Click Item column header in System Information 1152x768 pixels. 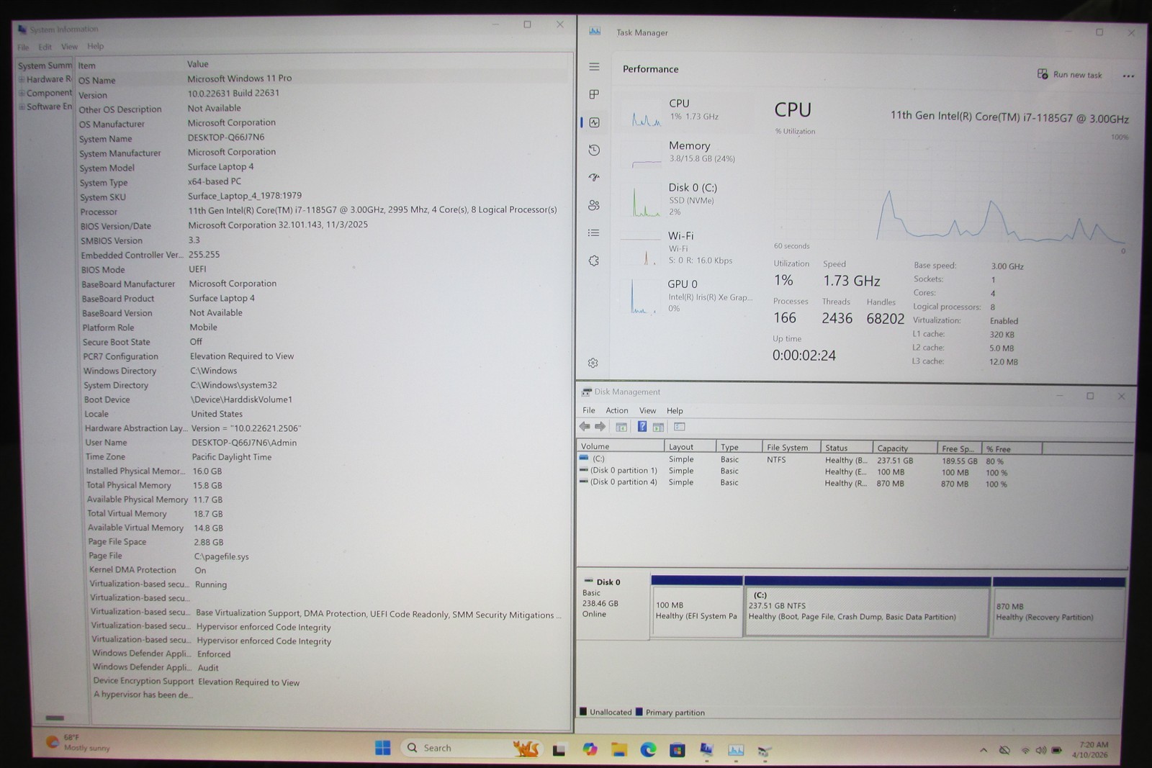click(130, 65)
